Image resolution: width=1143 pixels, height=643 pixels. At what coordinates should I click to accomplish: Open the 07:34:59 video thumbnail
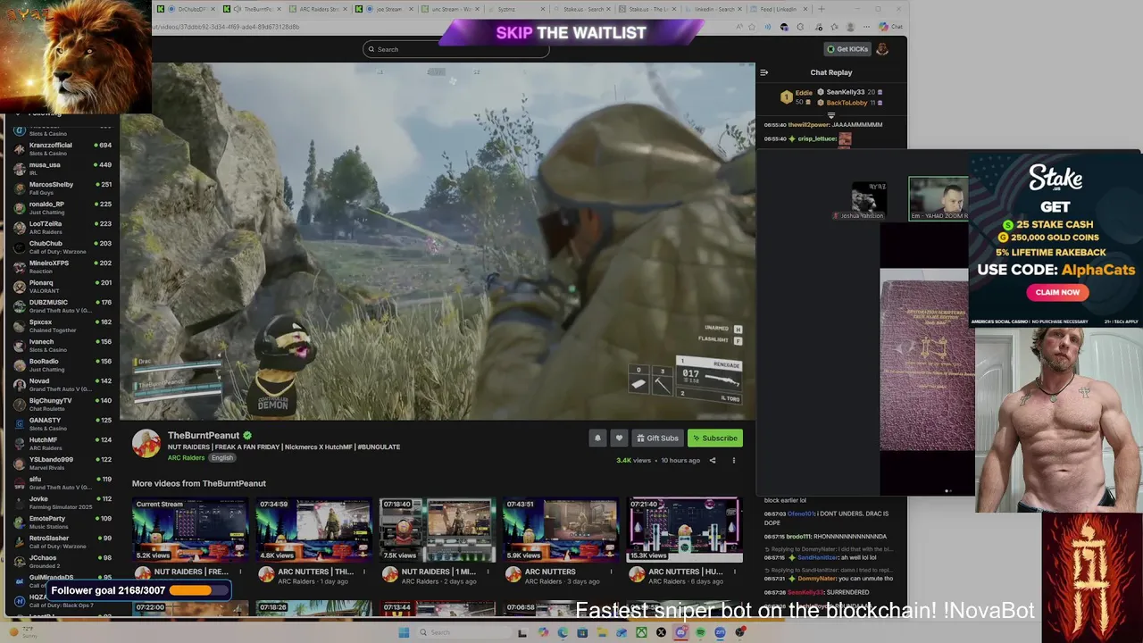coord(313,530)
